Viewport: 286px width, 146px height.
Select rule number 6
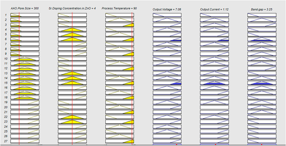click(6, 39)
